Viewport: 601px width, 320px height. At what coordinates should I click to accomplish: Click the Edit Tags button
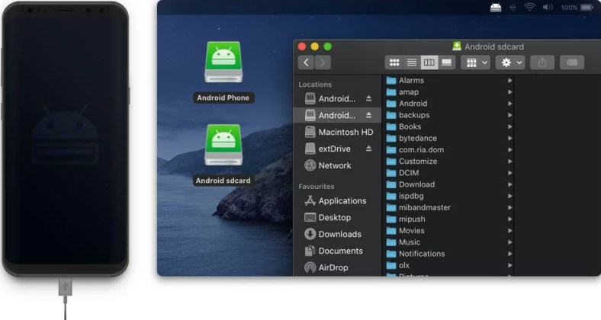coord(572,62)
